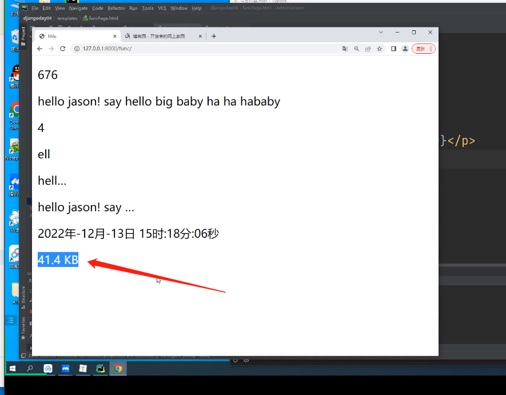Open the Chrome profile avatar

coord(405,49)
